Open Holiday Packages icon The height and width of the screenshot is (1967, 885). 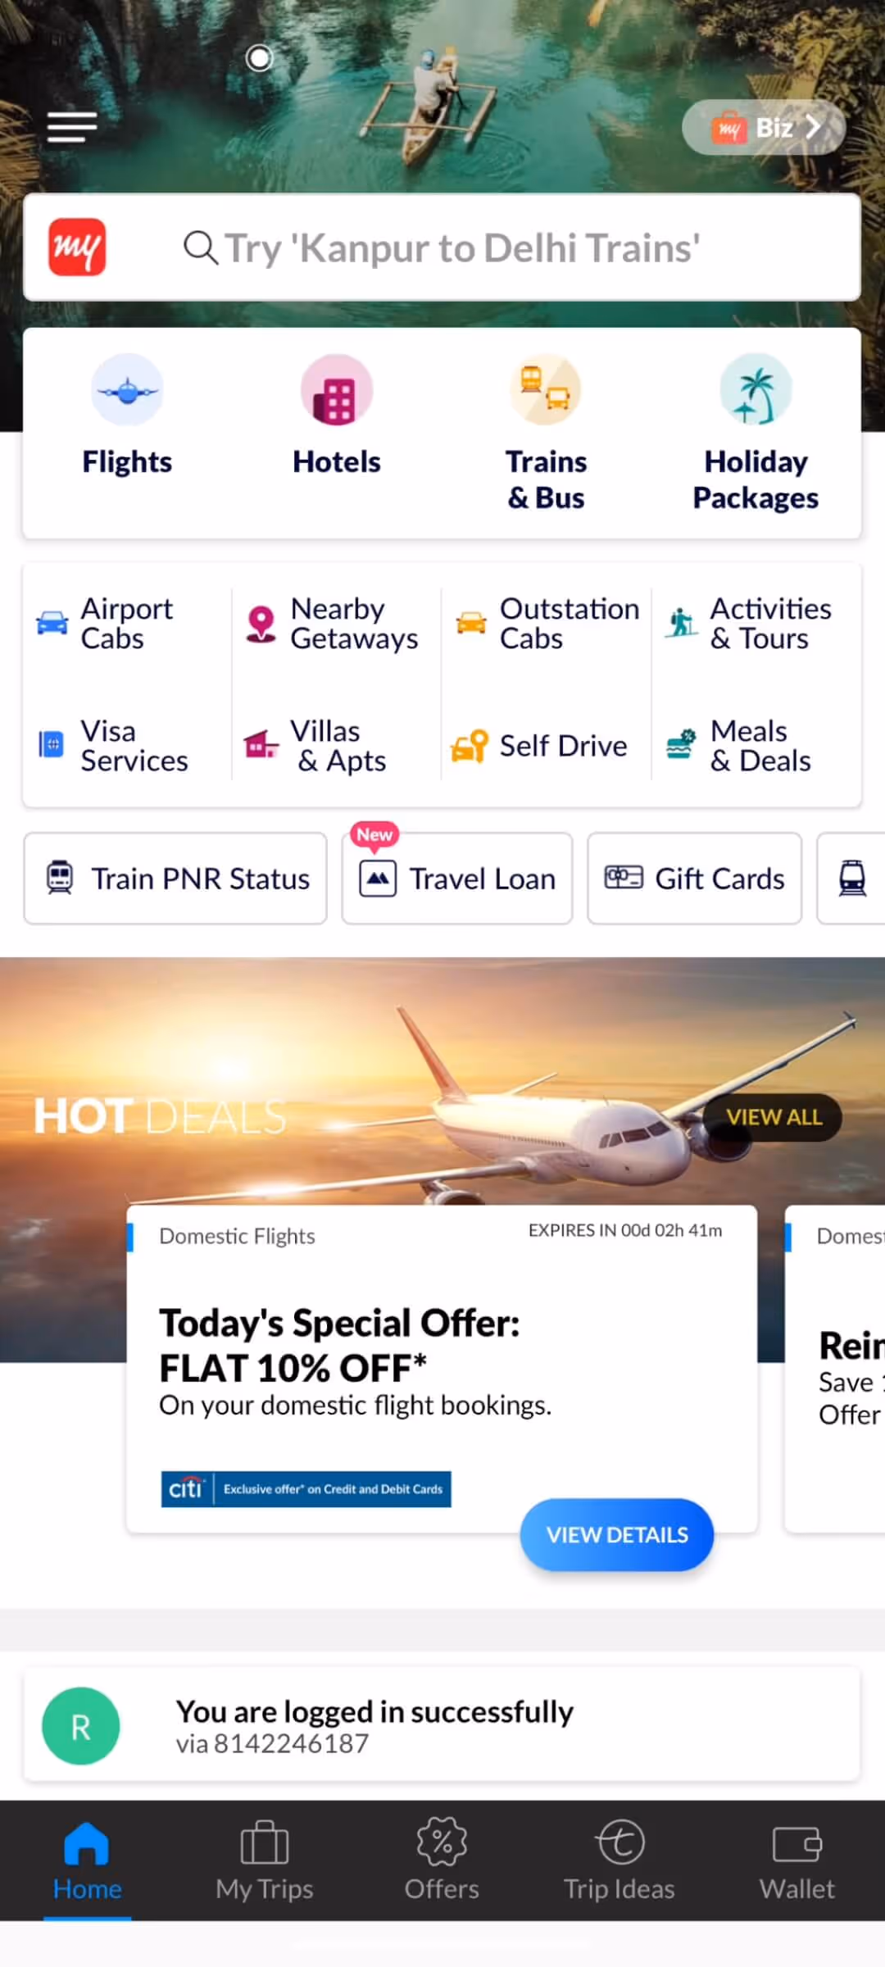click(756, 389)
